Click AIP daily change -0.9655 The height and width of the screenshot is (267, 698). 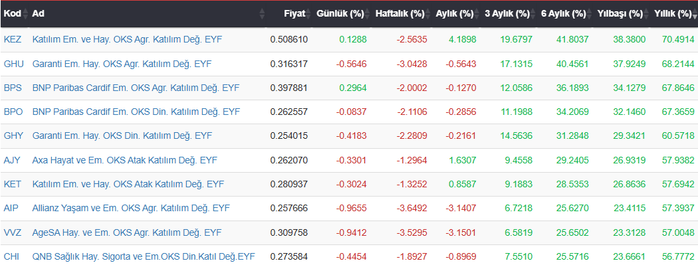click(x=352, y=208)
